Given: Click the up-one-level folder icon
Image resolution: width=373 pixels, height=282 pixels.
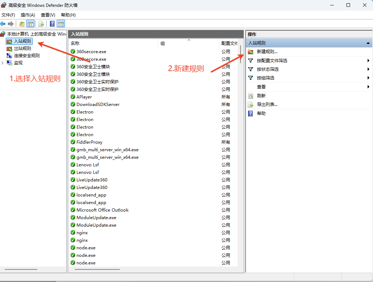Looking at the screenshot, I should tap(22, 24).
